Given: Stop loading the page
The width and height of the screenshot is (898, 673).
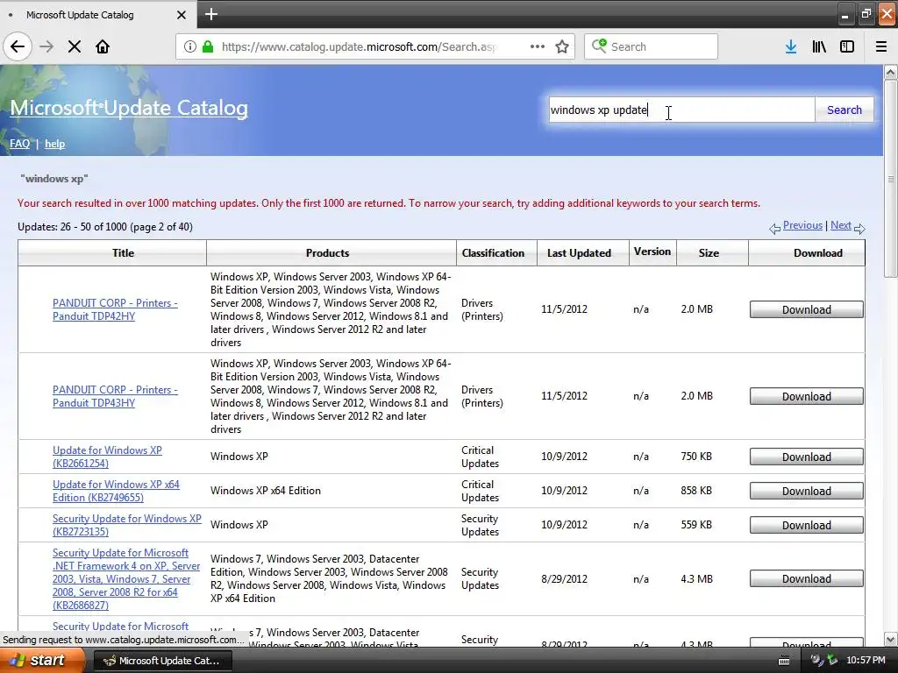Looking at the screenshot, I should click(75, 46).
